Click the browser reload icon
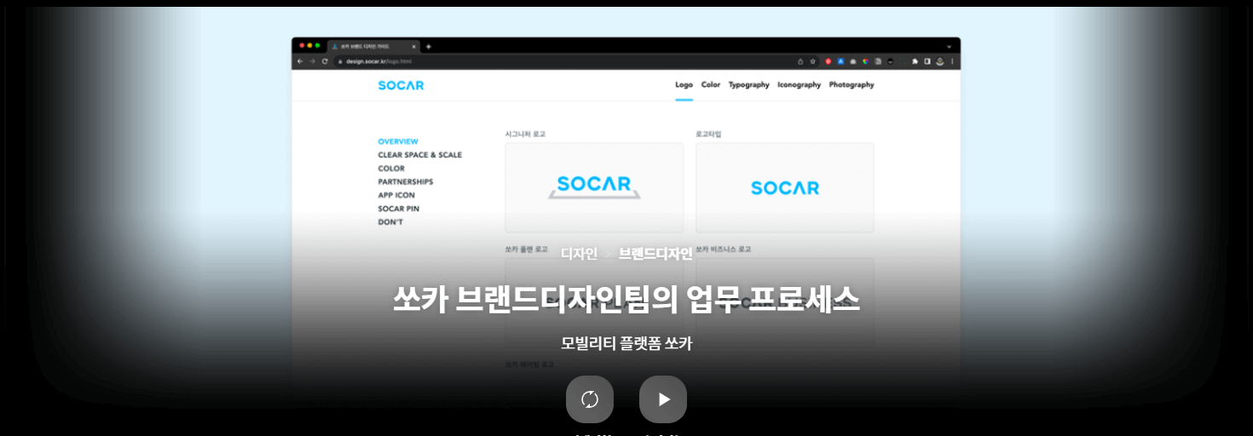 coord(325,61)
